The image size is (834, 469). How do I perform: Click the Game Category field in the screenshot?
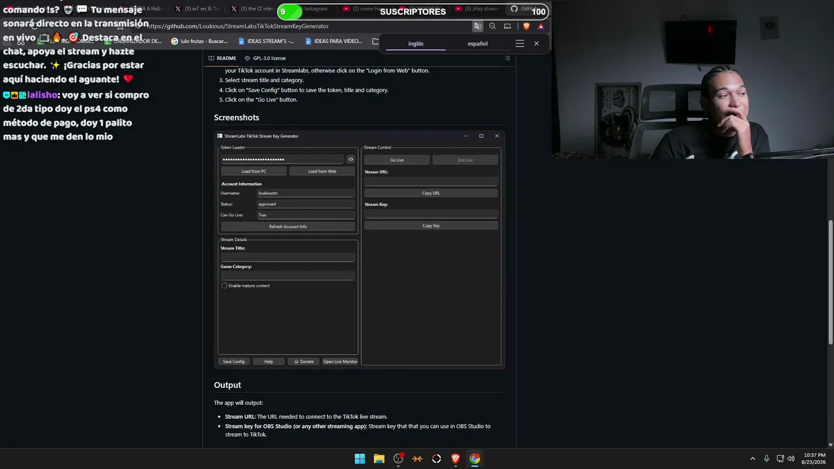click(287, 276)
